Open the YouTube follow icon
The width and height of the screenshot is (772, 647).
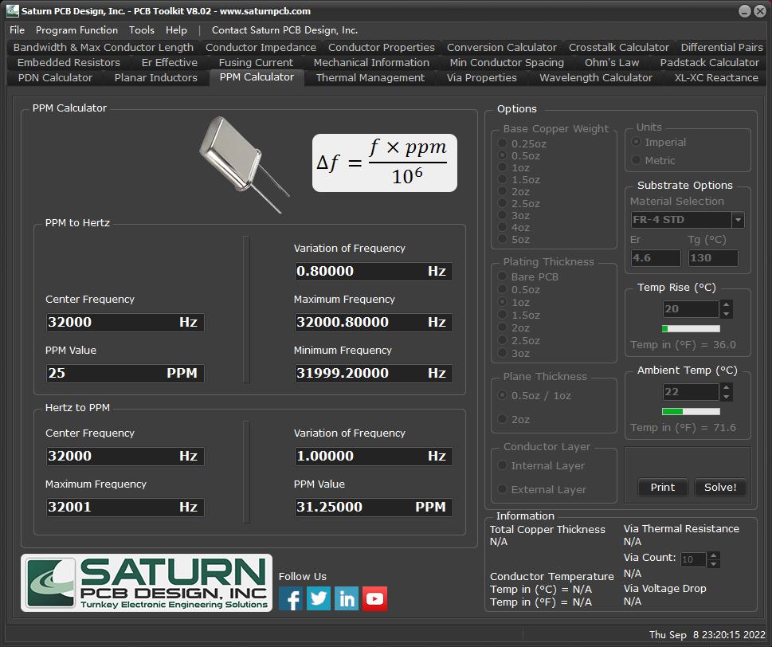click(374, 598)
